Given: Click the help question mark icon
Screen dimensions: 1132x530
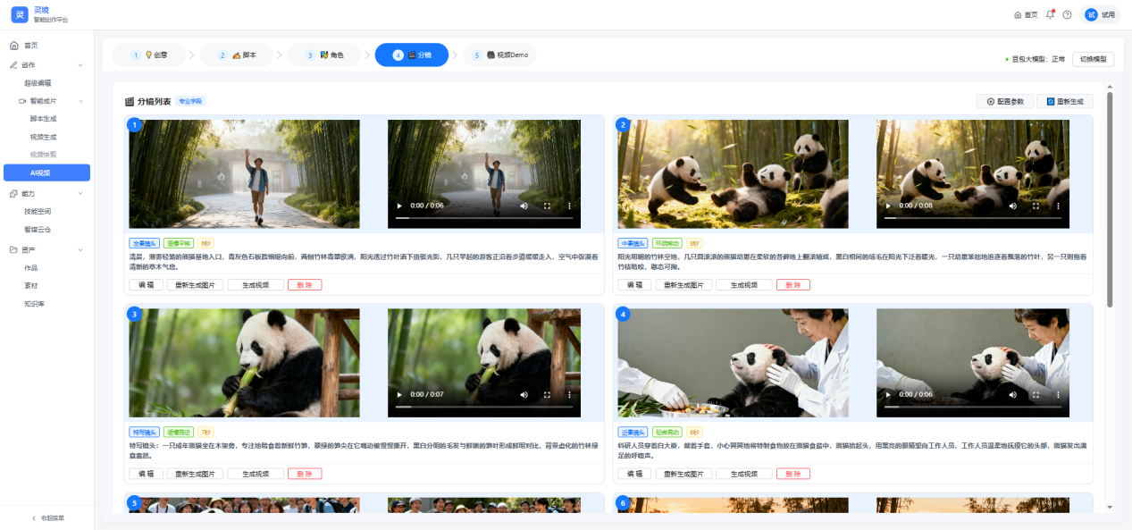Looking at the screenshot, I should [1067, 14].
